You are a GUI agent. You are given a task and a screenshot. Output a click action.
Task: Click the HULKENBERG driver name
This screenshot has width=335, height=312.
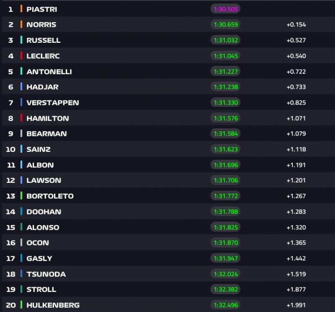[53, 305]
